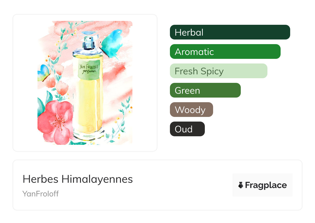
Task: Click the Fragplace bottle logo icon
Action: 241,185
